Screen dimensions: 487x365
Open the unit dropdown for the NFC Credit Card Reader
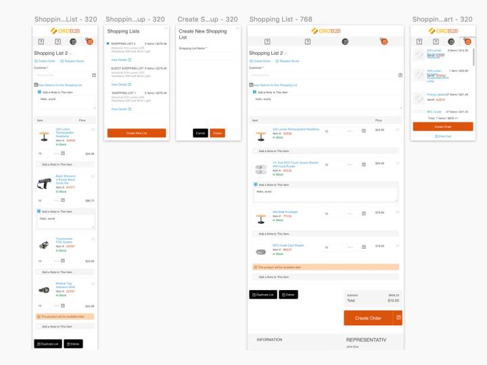(350, 247)
